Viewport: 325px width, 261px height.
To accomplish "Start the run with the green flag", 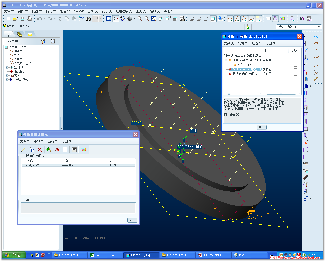I will point(49,150).
